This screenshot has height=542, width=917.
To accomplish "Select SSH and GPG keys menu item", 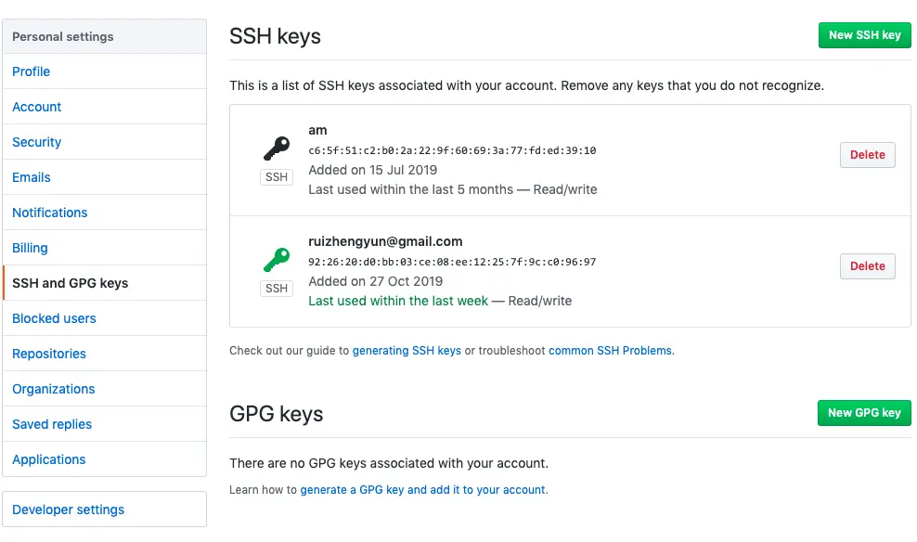I will (71, 283).
